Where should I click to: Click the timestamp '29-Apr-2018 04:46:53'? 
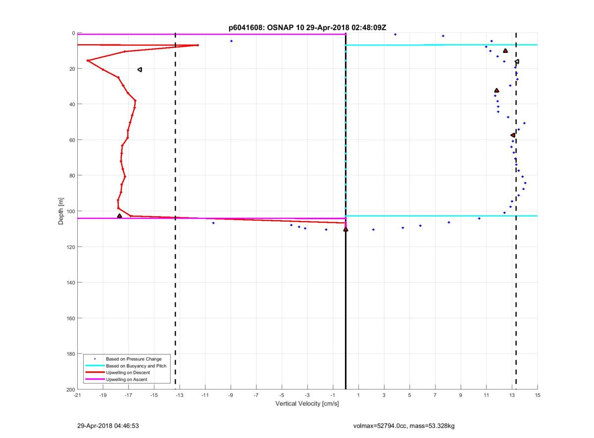[x=107, y=426]
